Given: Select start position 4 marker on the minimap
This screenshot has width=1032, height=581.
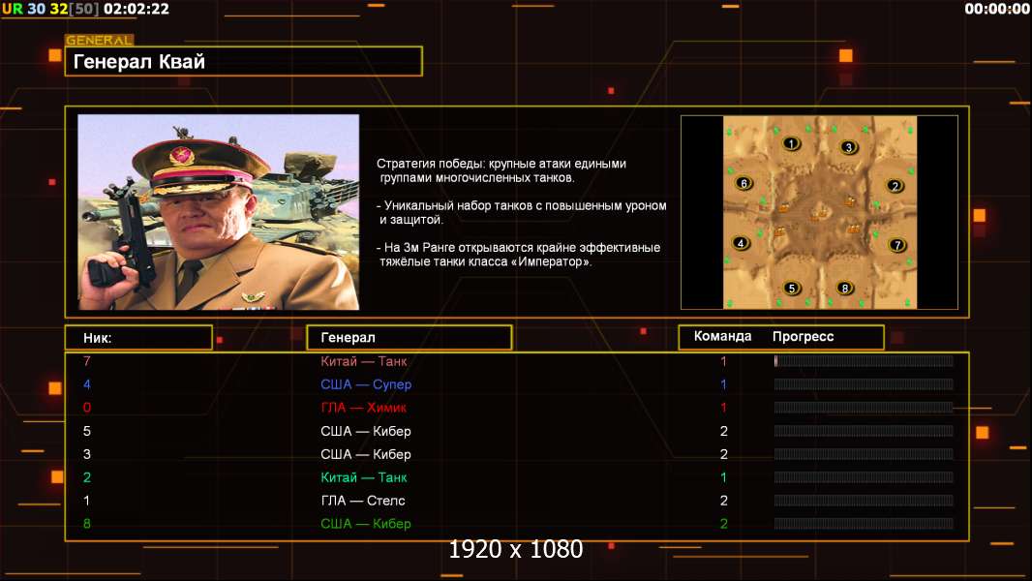Looking at the screenshot, I should point(742,243).
